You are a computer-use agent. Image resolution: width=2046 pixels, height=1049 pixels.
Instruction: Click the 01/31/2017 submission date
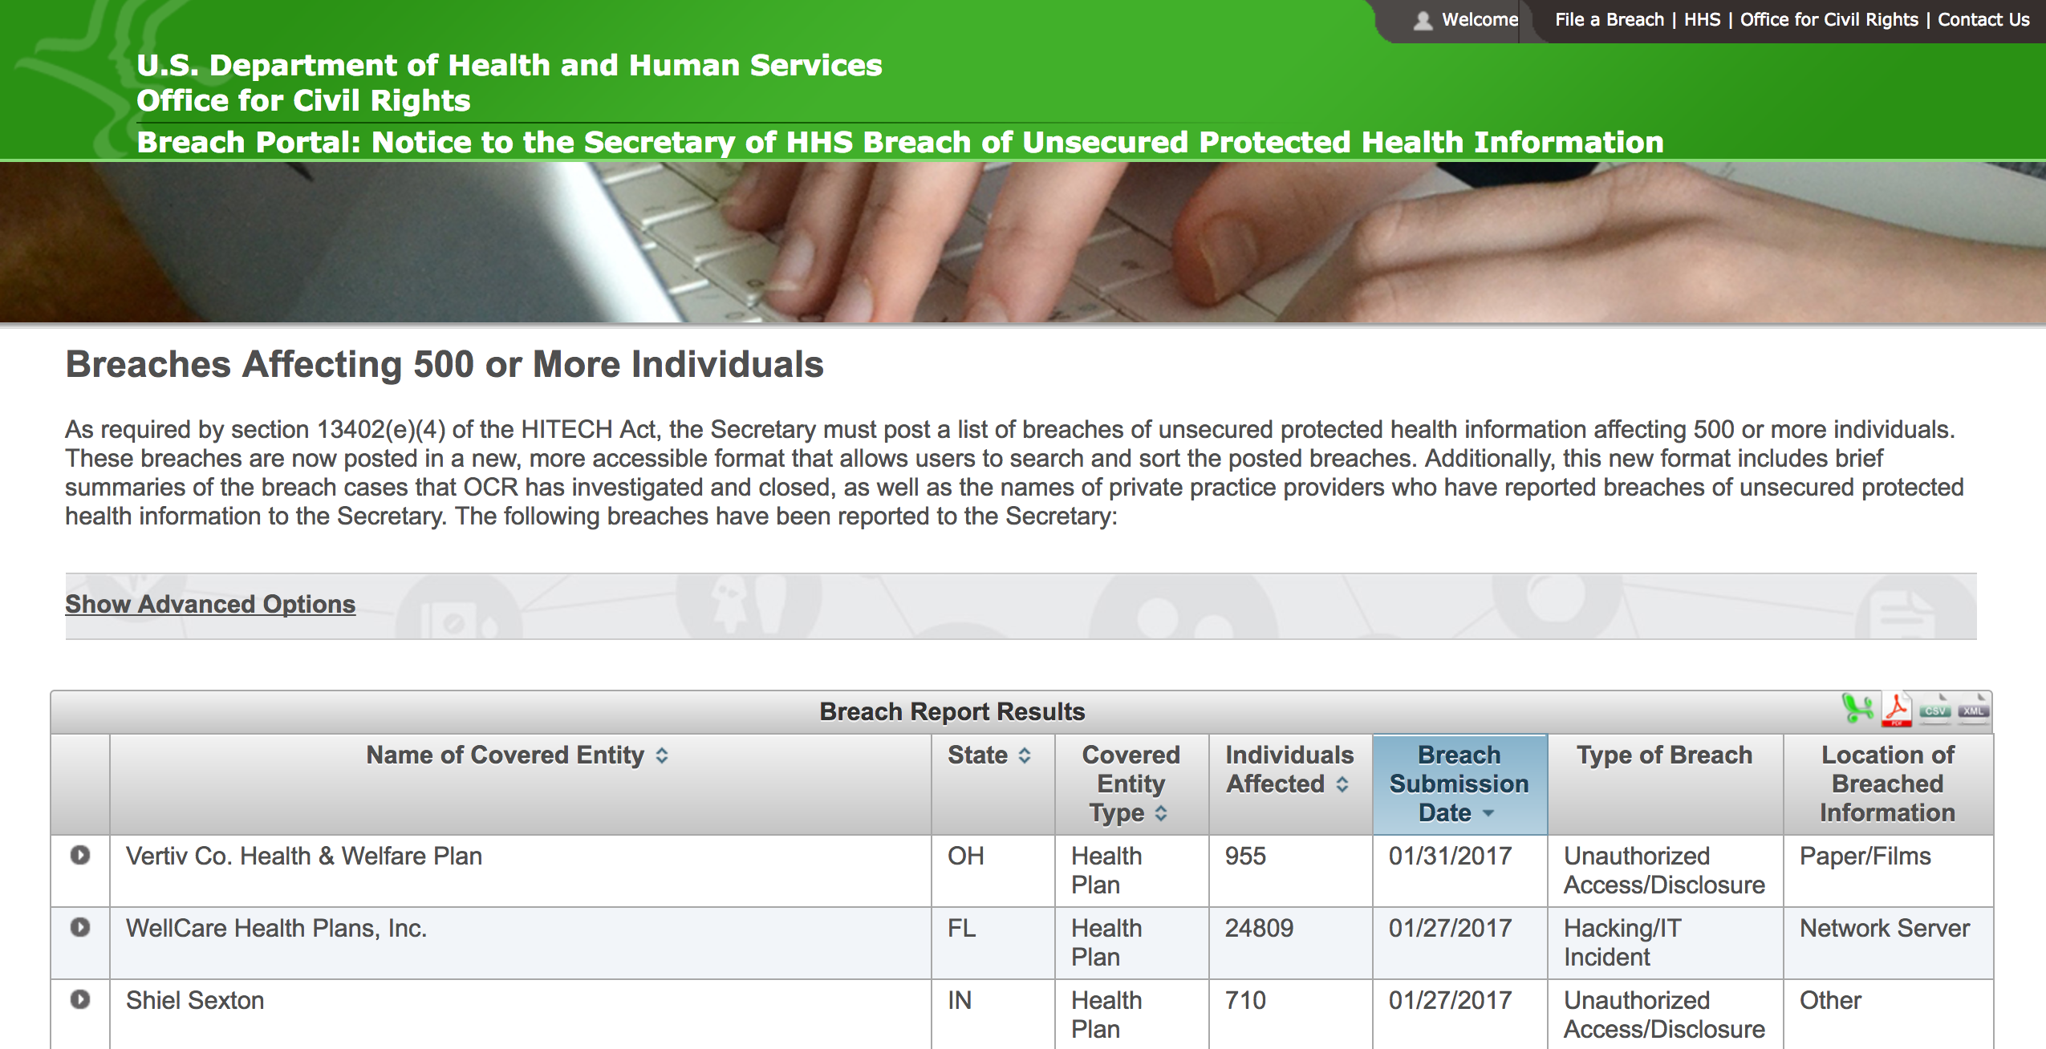pos(1450,856)
